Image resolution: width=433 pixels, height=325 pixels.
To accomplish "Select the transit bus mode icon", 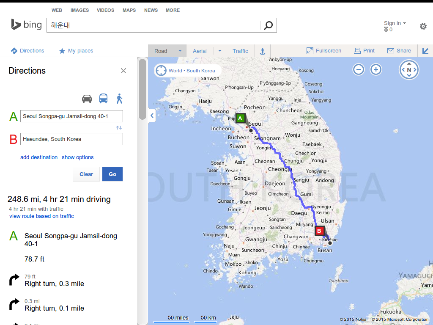I will [x=103, y=99].
